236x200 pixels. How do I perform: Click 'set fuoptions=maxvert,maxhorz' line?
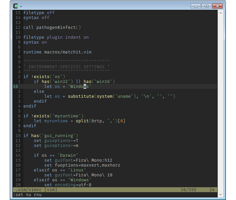coord(82,165)
